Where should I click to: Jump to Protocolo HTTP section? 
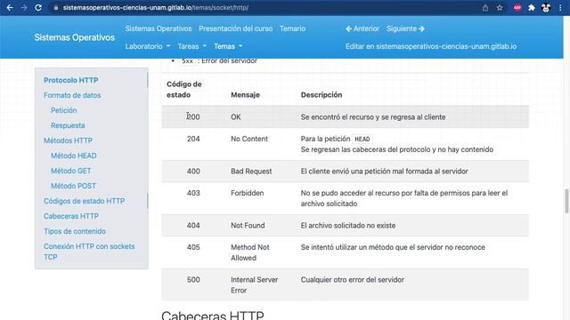[x=71, y=80]
